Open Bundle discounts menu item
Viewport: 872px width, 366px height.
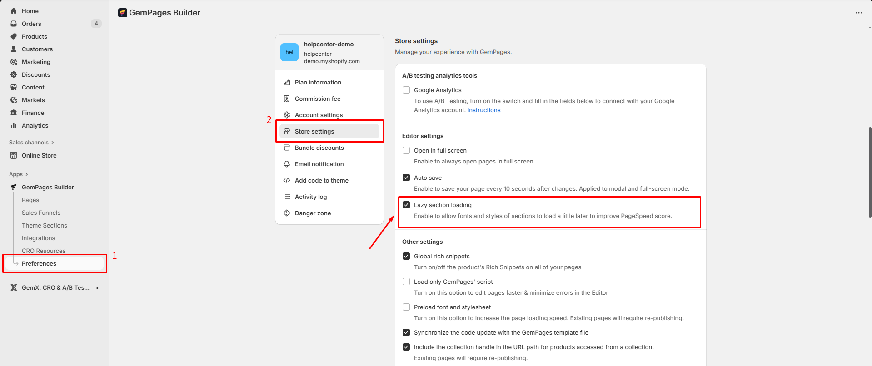[319, 148]
